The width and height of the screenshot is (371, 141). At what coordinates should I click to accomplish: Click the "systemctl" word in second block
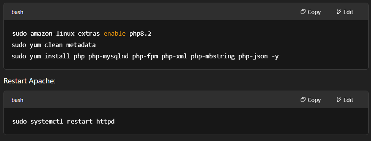47,122
